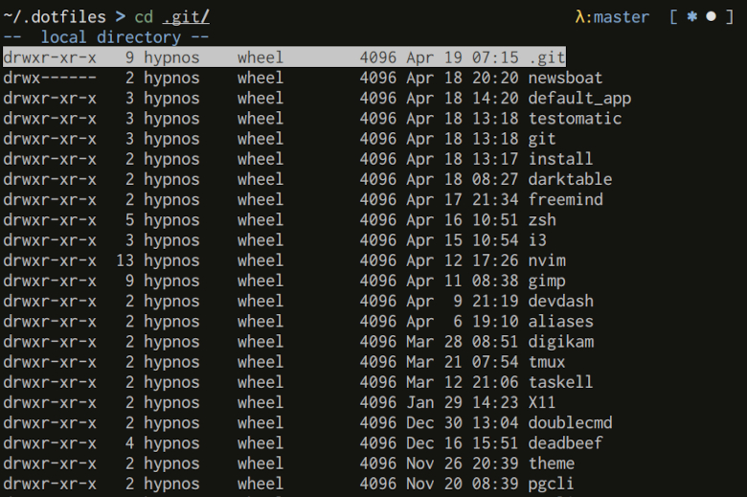747x497 pixels.
Task: Select the highlighted .git directory entry
Action: pyautogui.click(x=284, y=57)
